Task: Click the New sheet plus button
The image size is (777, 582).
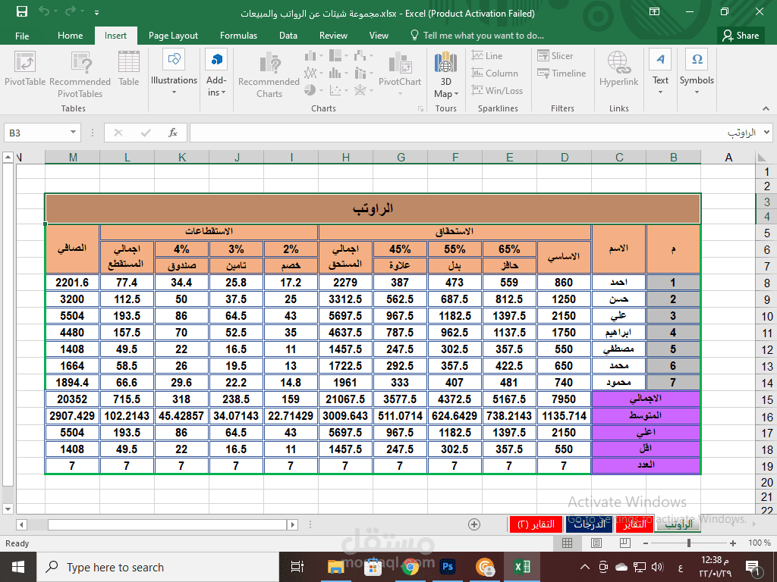Action: pos(474,524)
